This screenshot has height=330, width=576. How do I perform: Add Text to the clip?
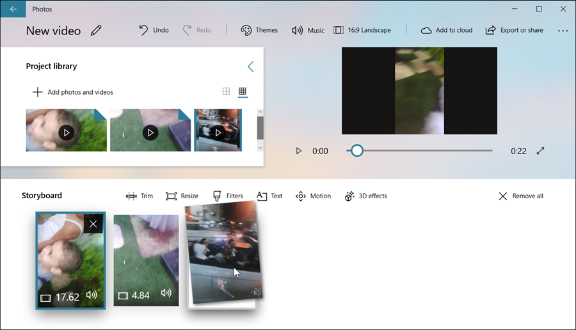tap(269, 196)
